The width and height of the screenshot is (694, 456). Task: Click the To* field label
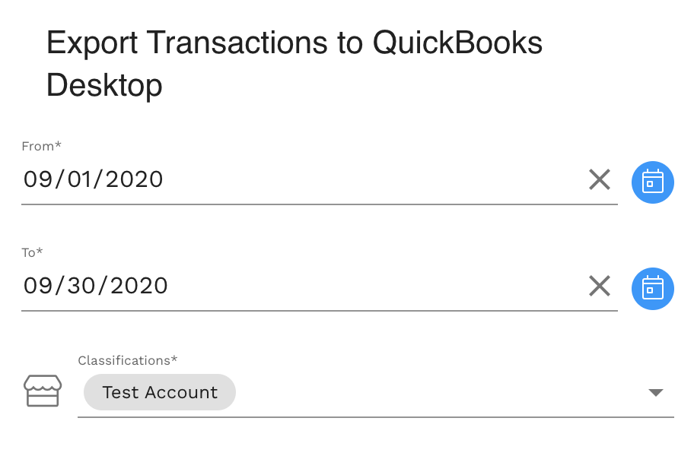32,252
